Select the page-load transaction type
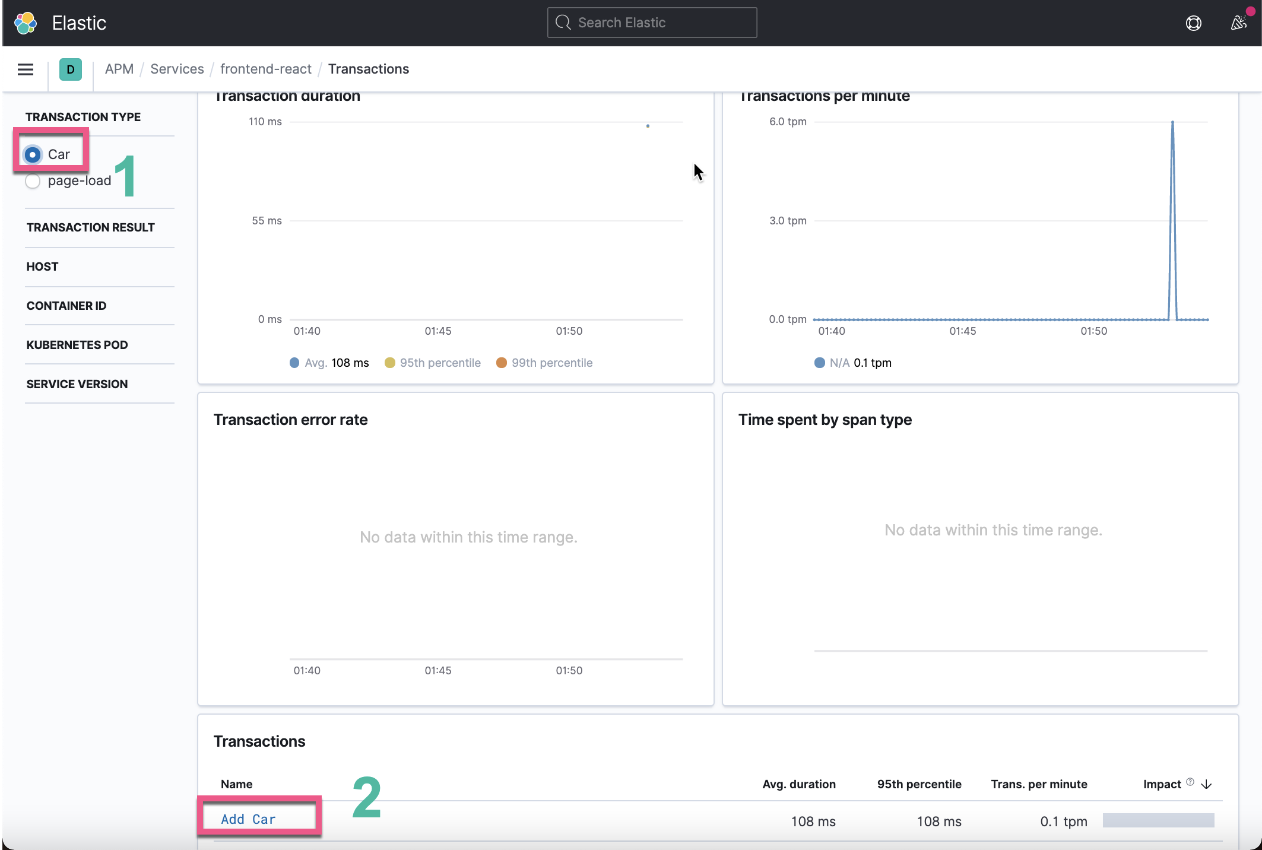The image size is (1262, 850). [33, 181]
